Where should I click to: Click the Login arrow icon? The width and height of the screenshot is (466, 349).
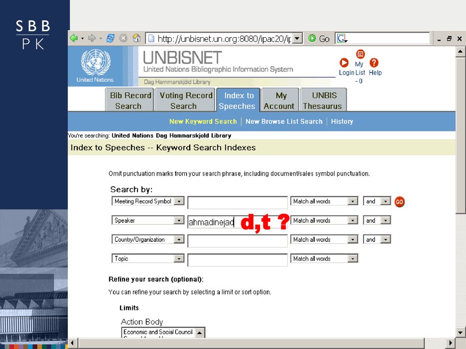344,63
